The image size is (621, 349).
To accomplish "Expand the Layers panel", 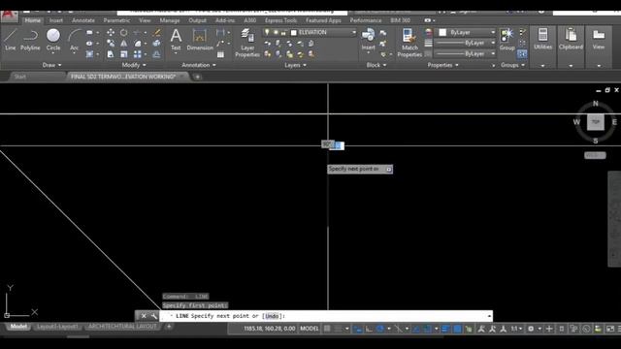I will tap(295, 65).
